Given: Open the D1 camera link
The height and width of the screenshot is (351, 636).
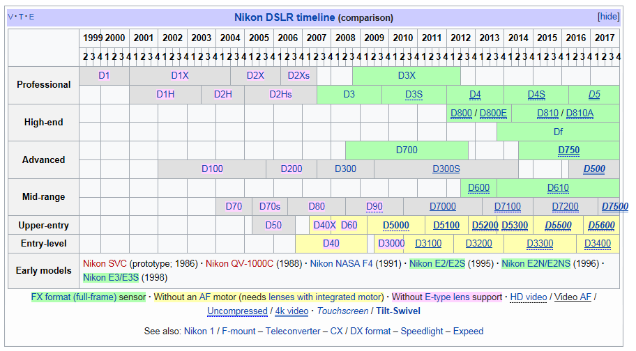Looking at the screenshot, I should 104,75.
